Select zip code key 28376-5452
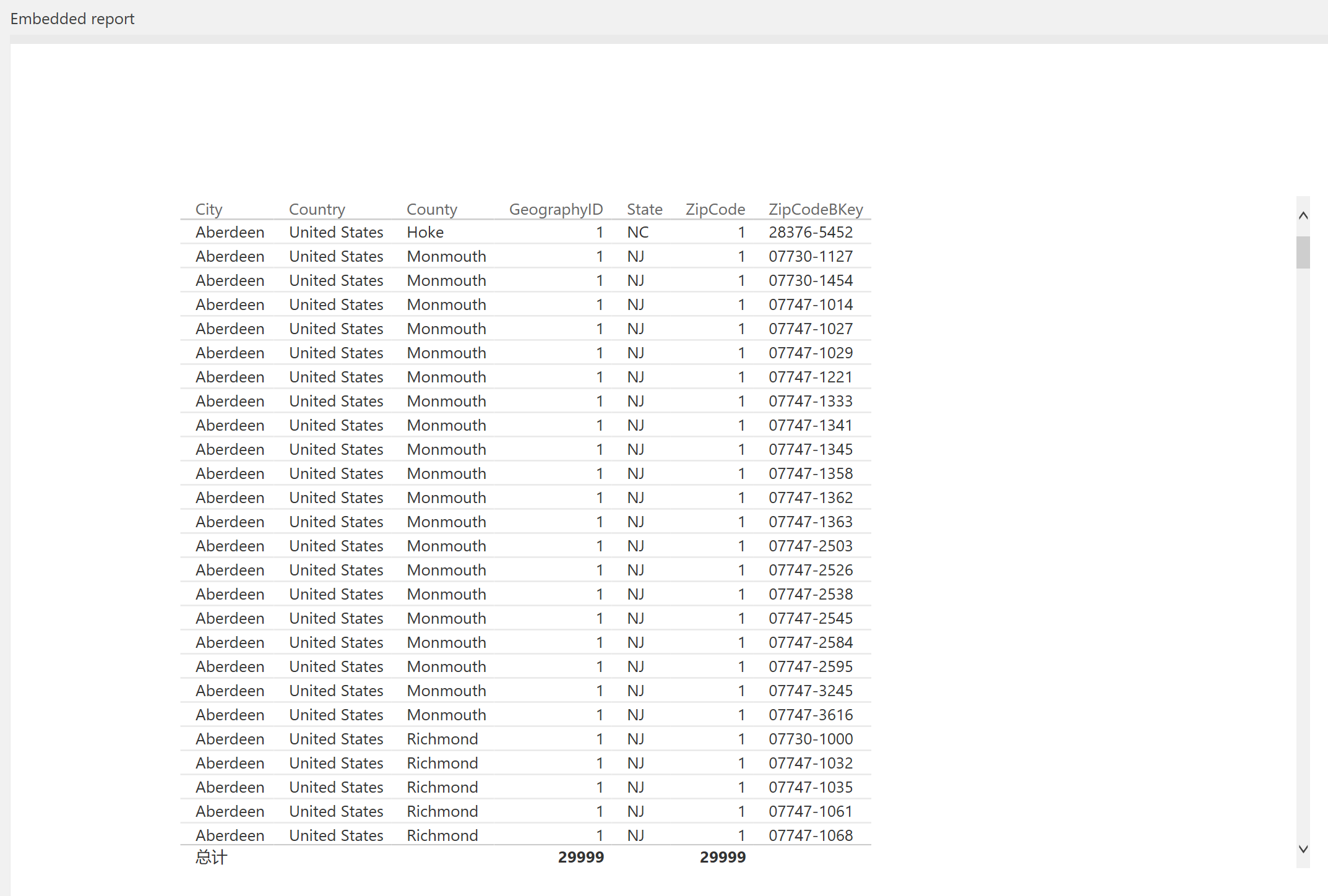This screenshot has width=1328, height=896. pyautogui.click(x=810, y=232)
